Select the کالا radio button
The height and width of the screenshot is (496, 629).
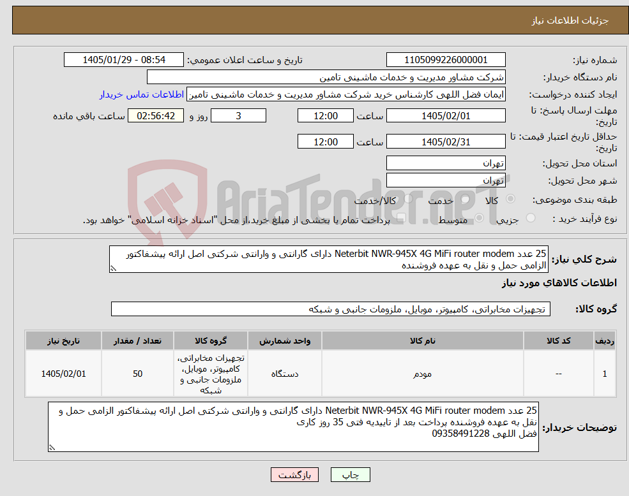tap(511, 199)
